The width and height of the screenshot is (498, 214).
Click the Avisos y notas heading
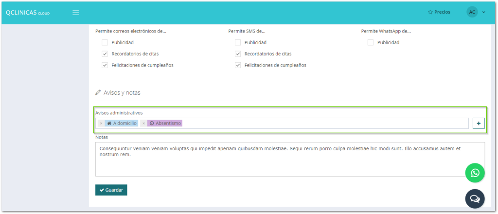tap(122, 93)
